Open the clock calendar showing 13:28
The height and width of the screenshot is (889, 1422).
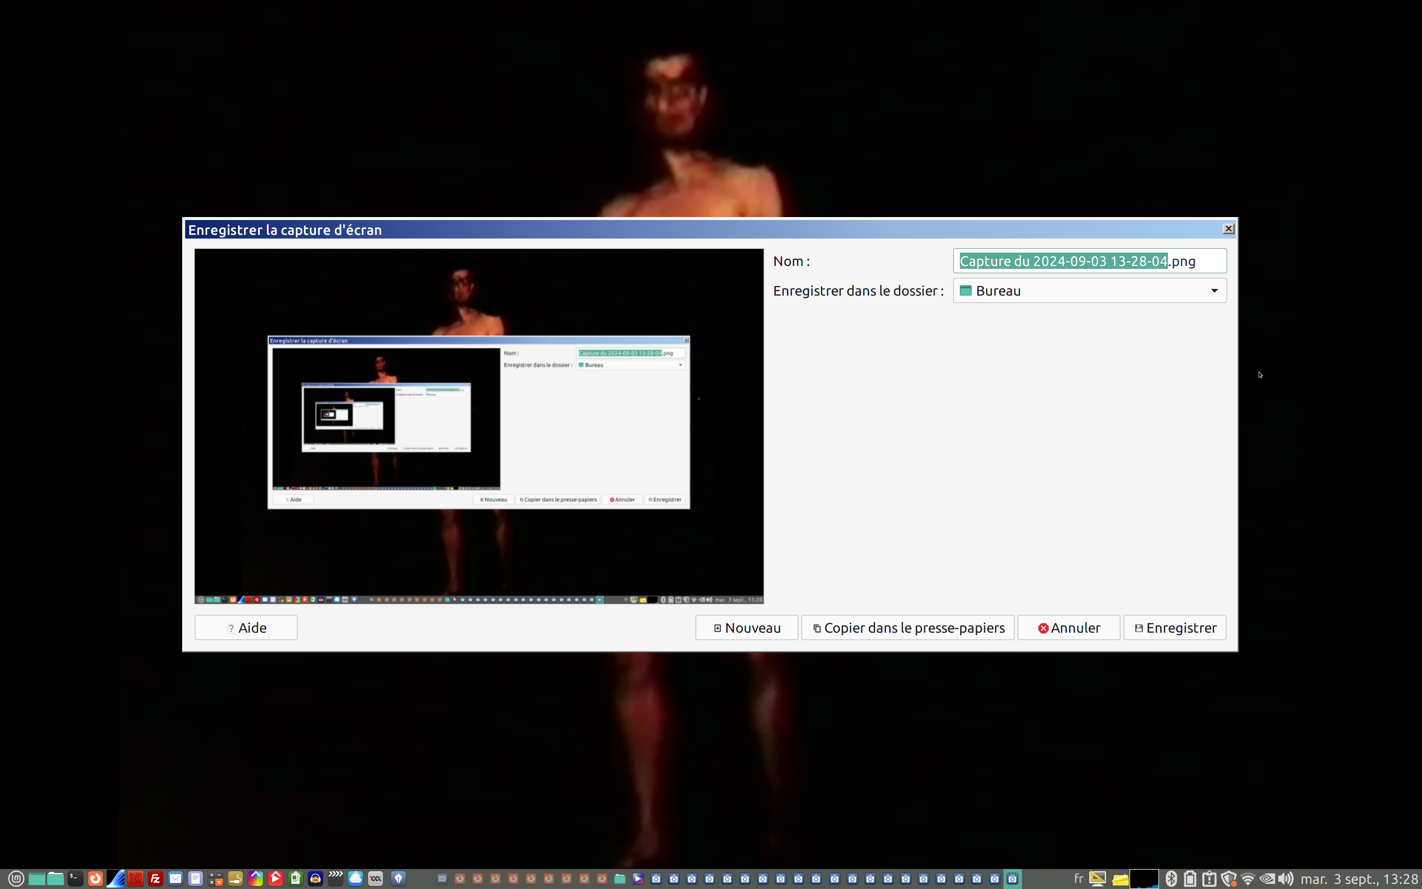(1359, 878)
